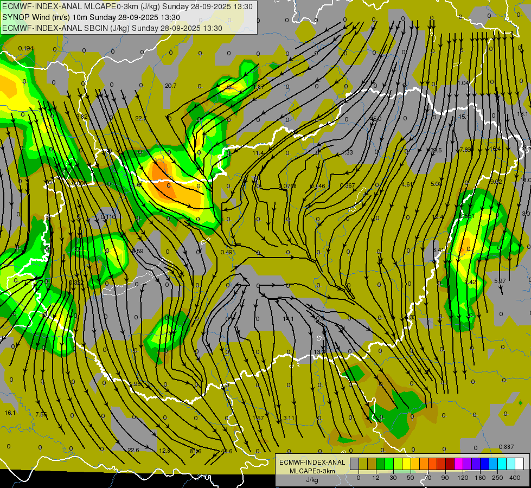Click the bright green legend swatch
The width and height of the screenshot is (531, 488).
click(389, 464)
